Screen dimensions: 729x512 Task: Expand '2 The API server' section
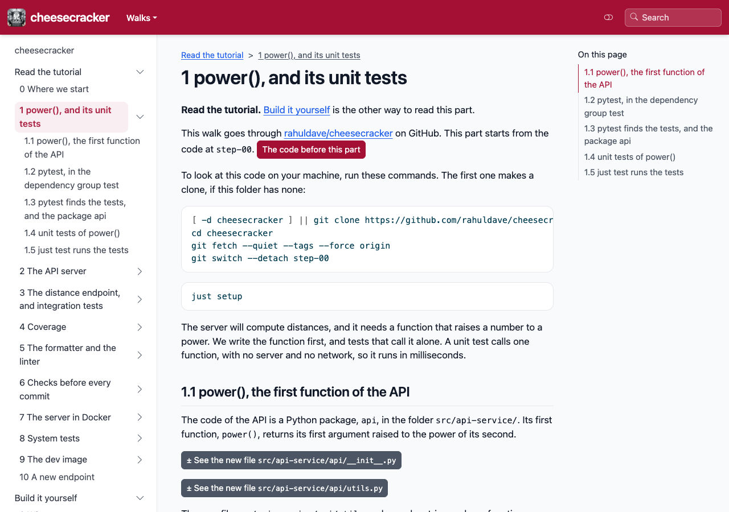pyautogui.click(x=140, y=271)
